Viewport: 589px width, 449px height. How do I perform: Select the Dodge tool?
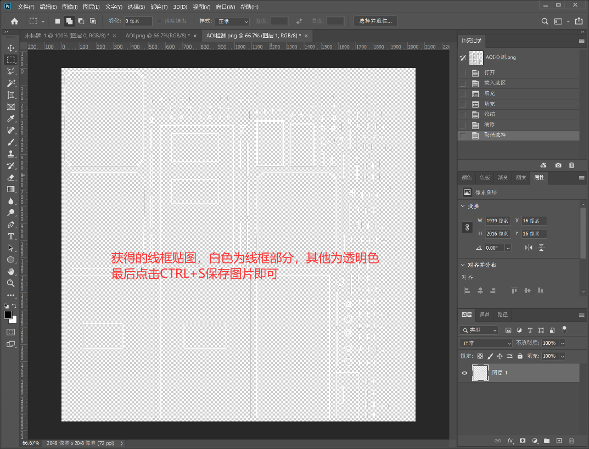point(11,212)
